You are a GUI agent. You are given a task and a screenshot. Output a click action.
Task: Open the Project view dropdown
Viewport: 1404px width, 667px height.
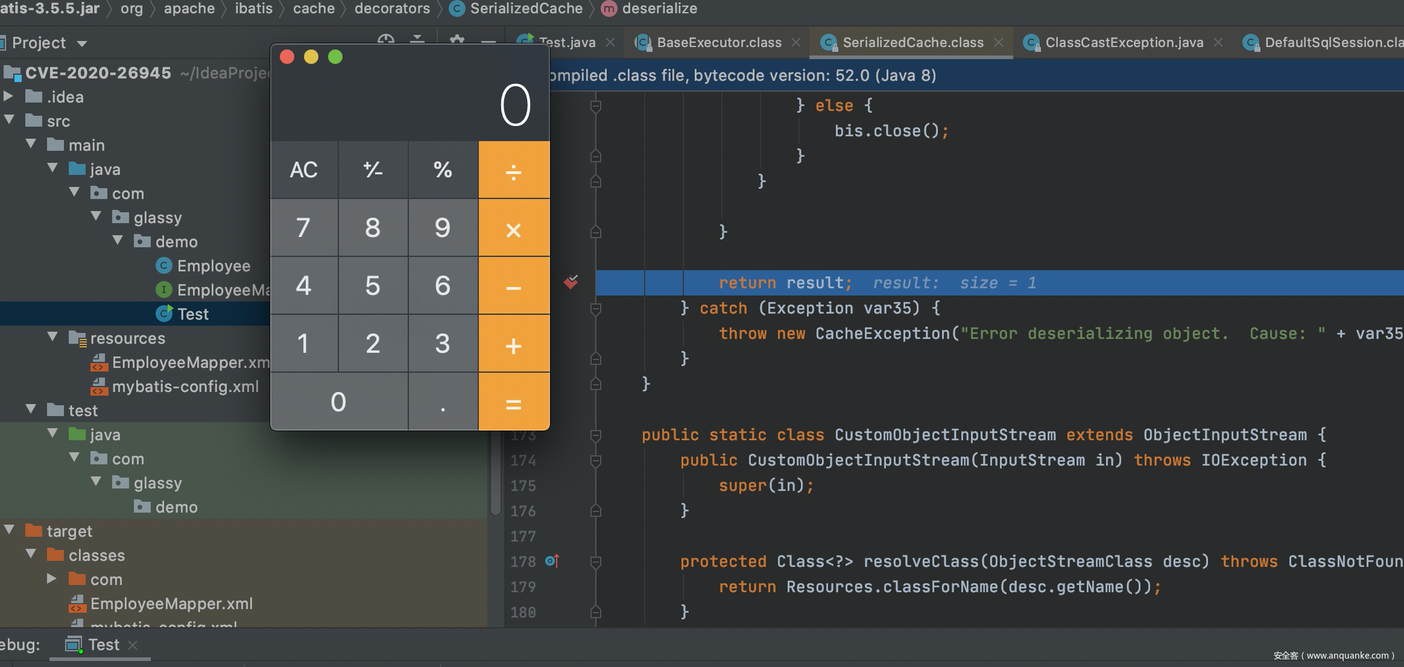(83, 43)
